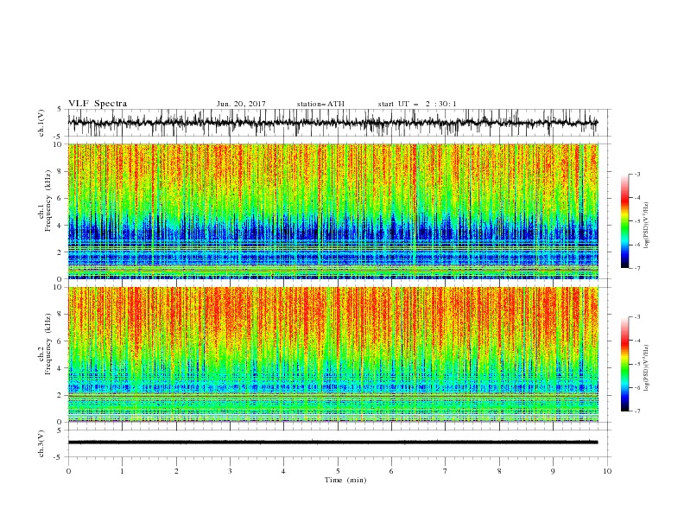The height and width of the screenshot is (529, 684).
Task: Click the ch.3(V) flat waveform trace
Action: [x=332, y=443]
